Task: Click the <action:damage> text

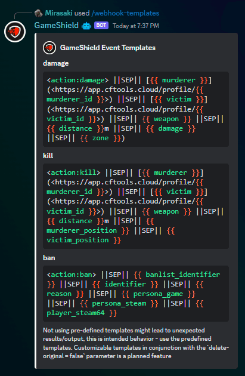Action: [77, 80]
